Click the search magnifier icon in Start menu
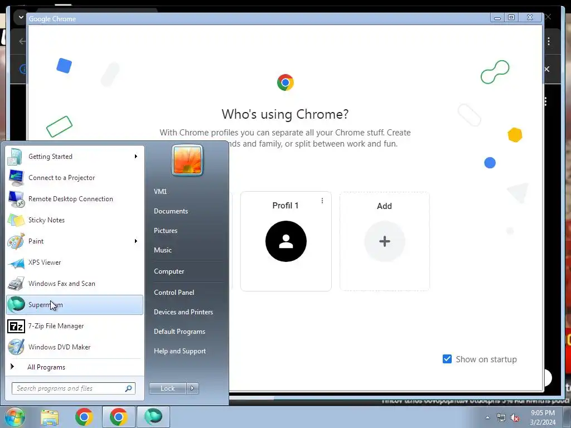The image size is (571, 428). (129, 388)
